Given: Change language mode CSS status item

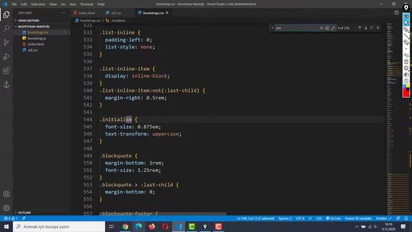Looking at the screenshot, I should point(319,218).
